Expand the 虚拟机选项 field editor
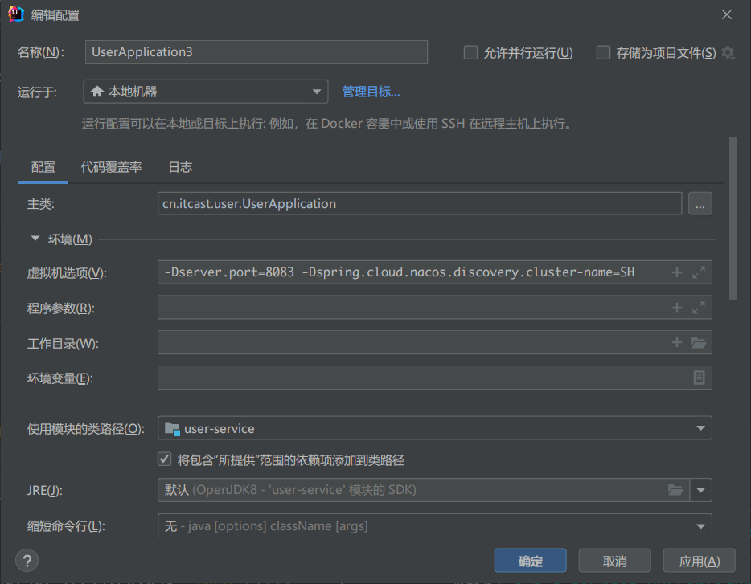The width and height of the screenshot is (751, 584). (x=699, y=272)
